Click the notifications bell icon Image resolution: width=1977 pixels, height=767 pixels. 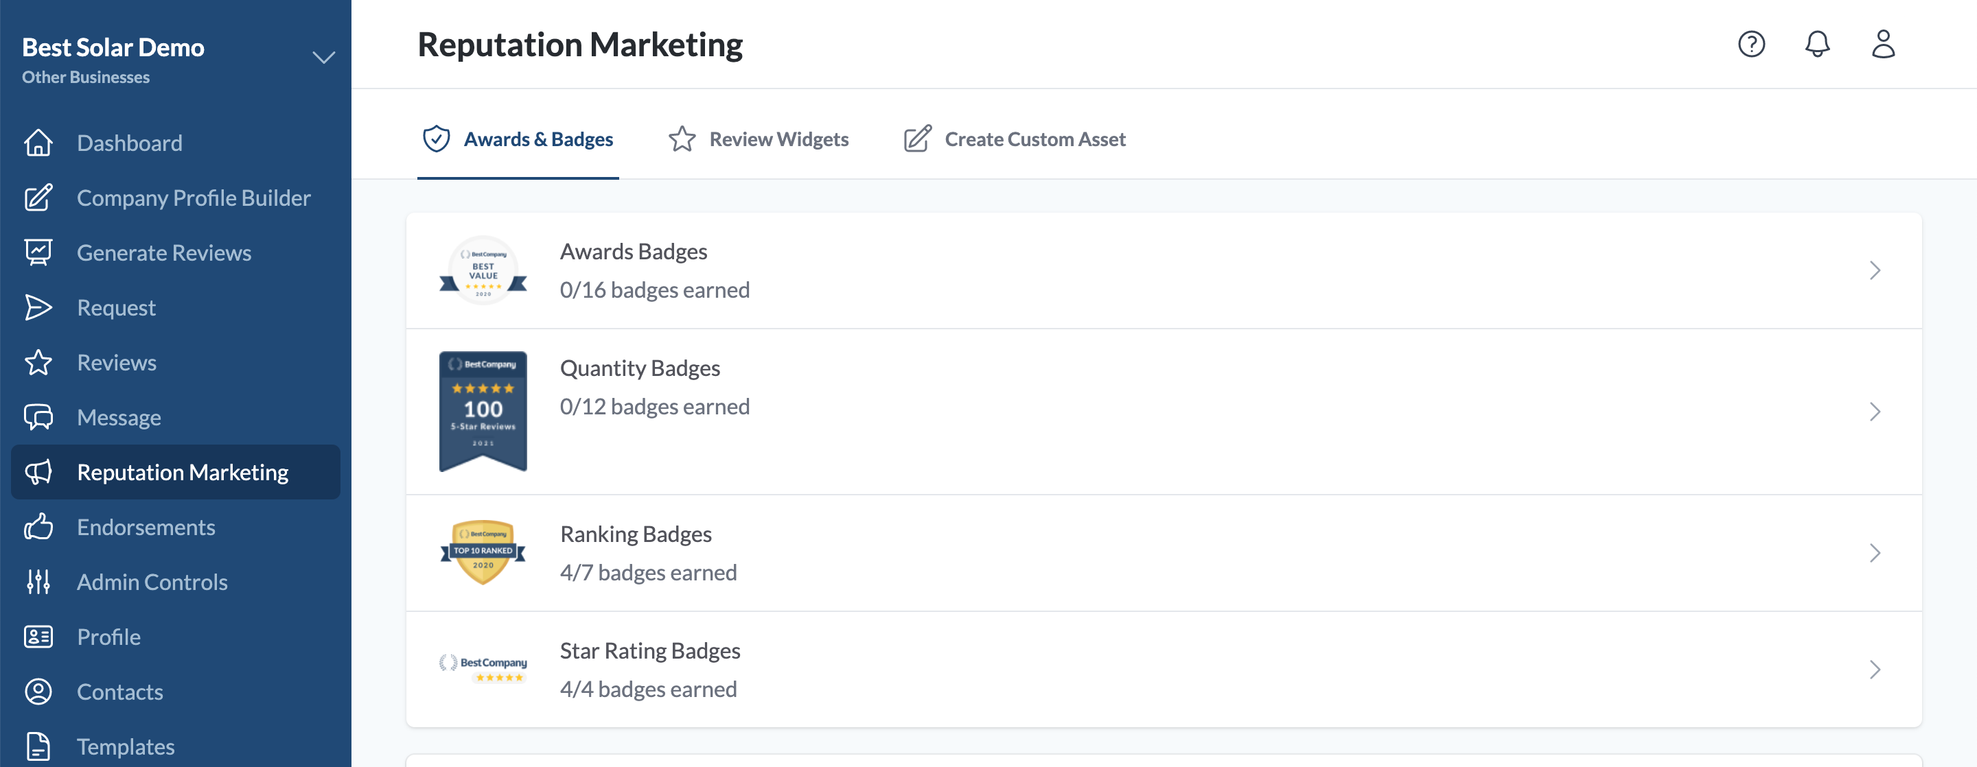(1816, 44)
